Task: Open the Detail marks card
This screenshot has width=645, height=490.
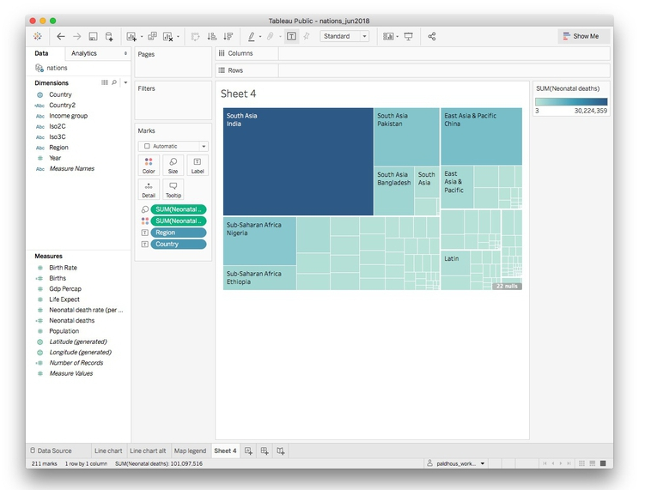Action: 149,190
